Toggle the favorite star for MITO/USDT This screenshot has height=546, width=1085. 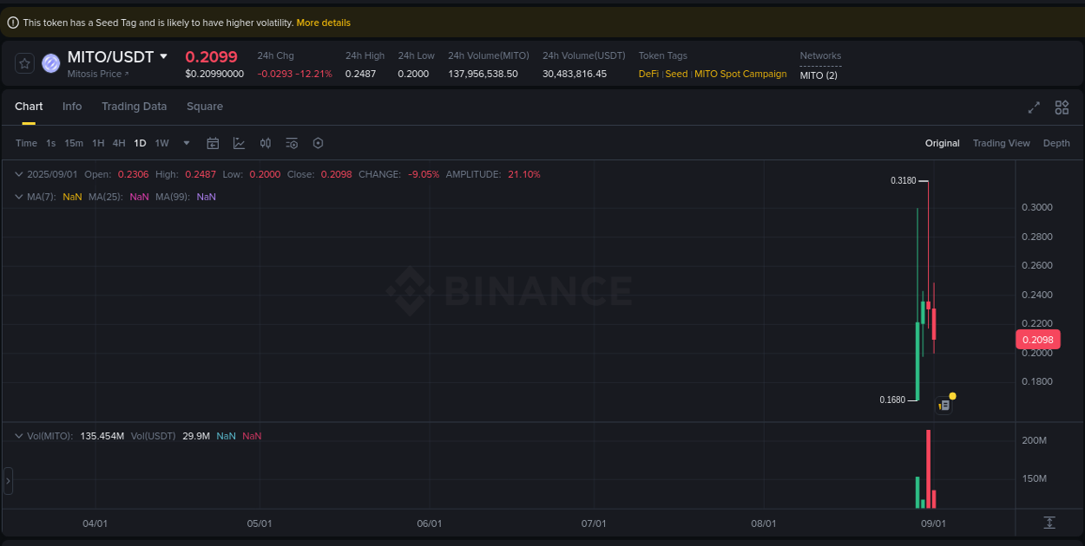click(x=24, y=63)
